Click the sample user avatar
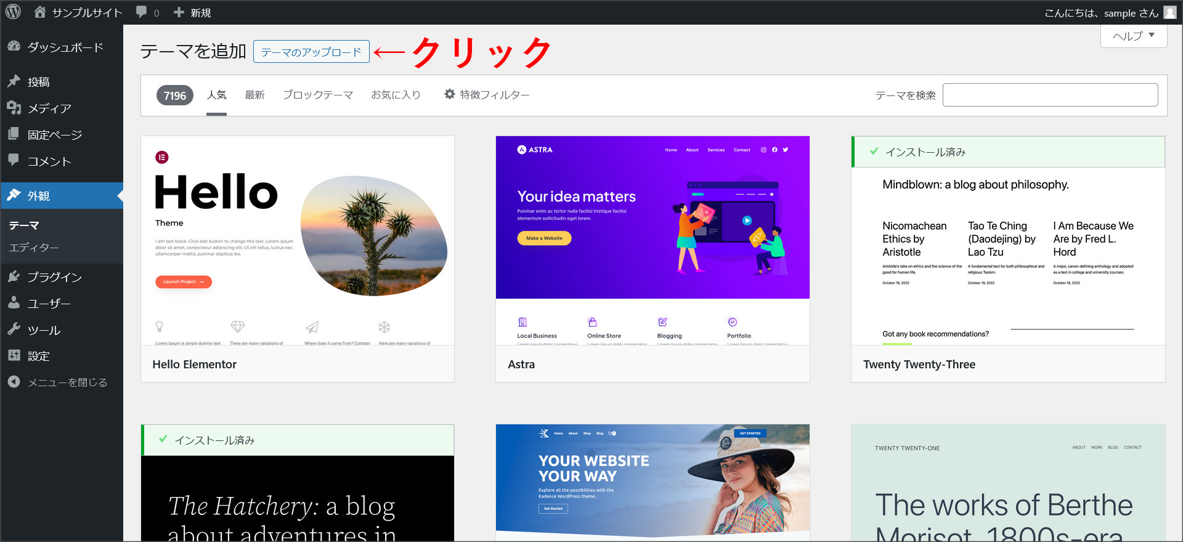Screen dimensions: 1183x542 pos(1169,12)
